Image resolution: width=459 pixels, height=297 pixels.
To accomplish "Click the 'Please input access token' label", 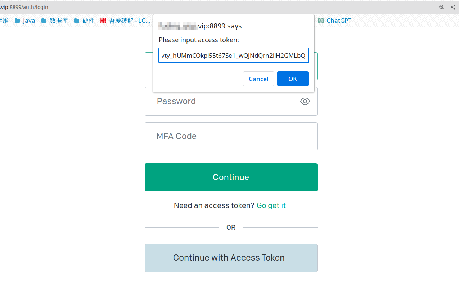I will [199, 40].
